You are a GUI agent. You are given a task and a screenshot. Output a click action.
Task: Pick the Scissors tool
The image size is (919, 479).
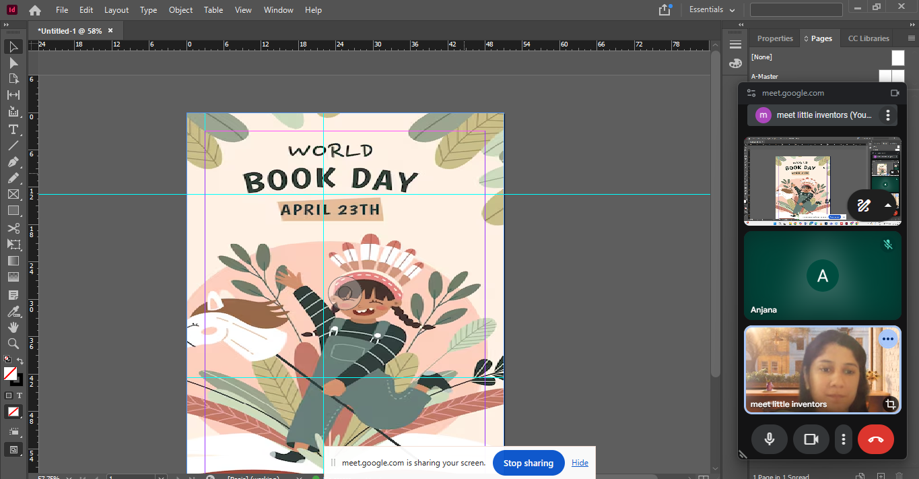(13, 228)
